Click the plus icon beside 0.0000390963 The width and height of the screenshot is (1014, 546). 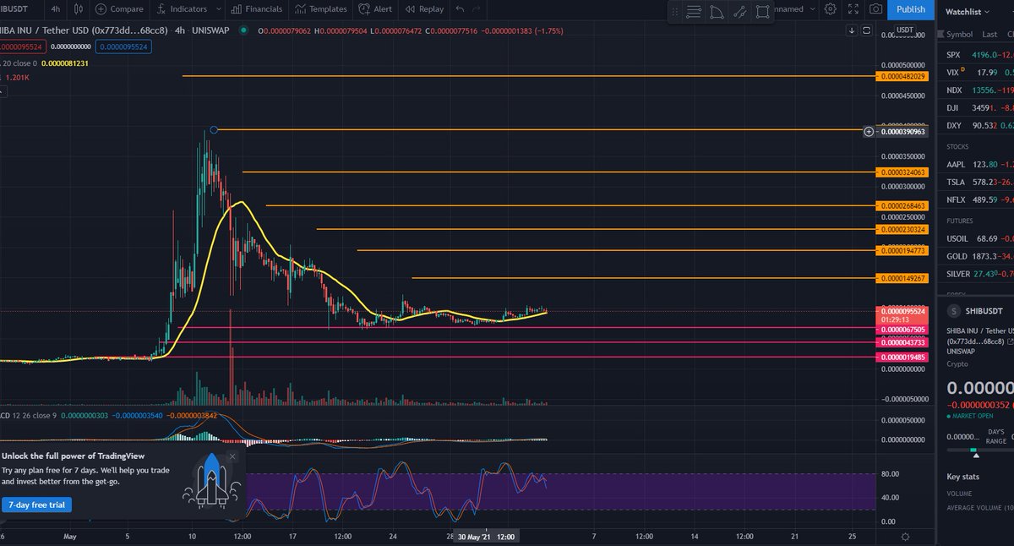click(x=869, y=132)
